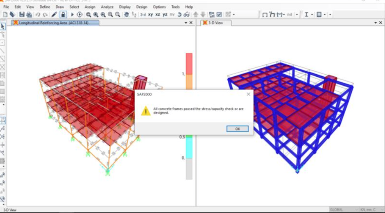Select the 3-D View tab
Viewport: 385px width, 213px height.
click(215, 23)
